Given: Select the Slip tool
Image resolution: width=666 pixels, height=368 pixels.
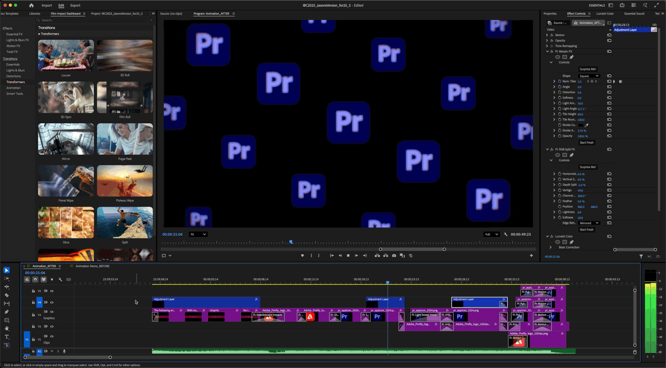Looking at the screenshot, I should (7, 304).
